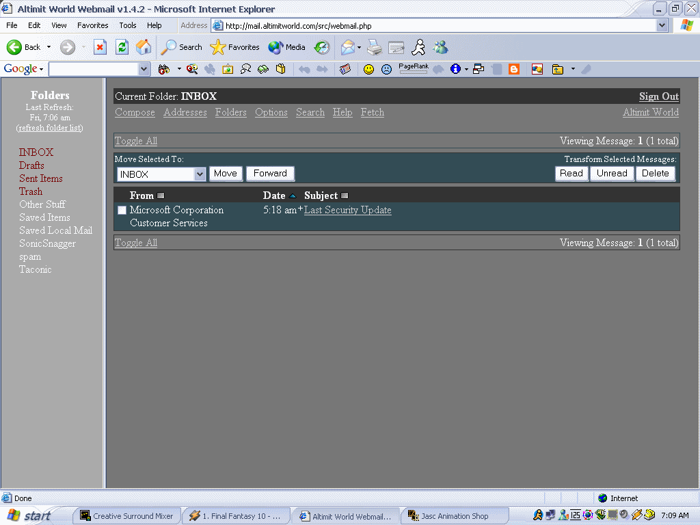Sort messages by Subject column toggle
This screenshot has height=525, width=700.
[x=345, y=196]
